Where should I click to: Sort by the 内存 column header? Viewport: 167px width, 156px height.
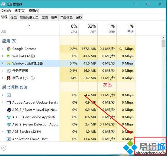pyautogui.click(x=88, y=29)
